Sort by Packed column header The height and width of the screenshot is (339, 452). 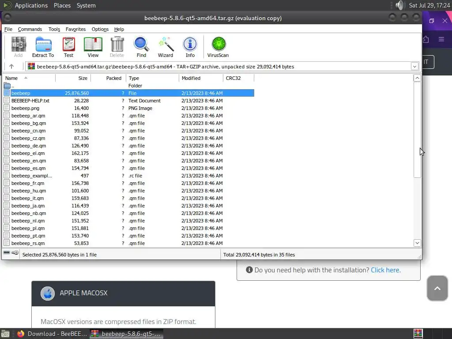[109, 78]
